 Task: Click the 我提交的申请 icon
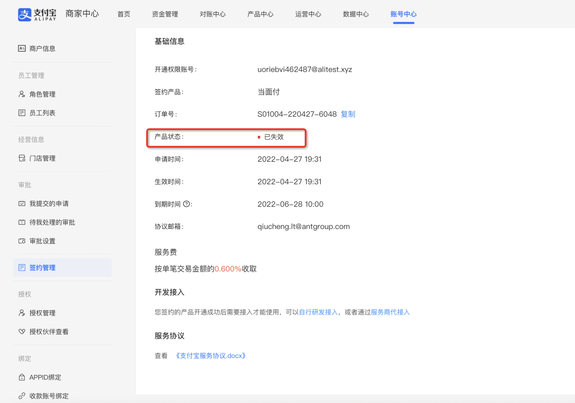tap(22, 203)
